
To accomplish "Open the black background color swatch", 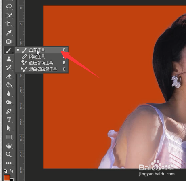I will [x=12, y=180].
